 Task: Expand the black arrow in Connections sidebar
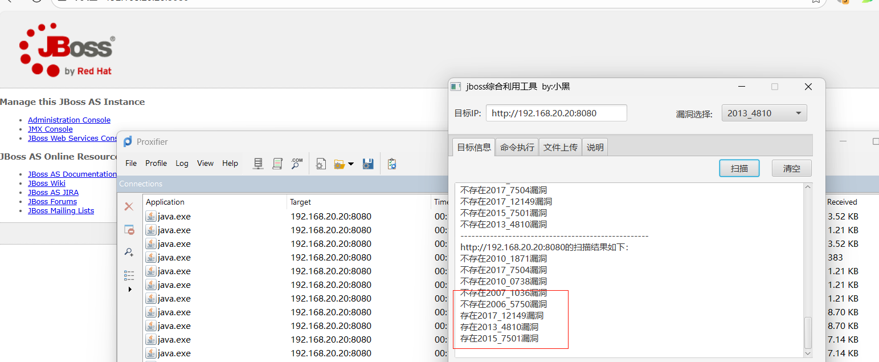pyautogui.click(x=130, y=290)
